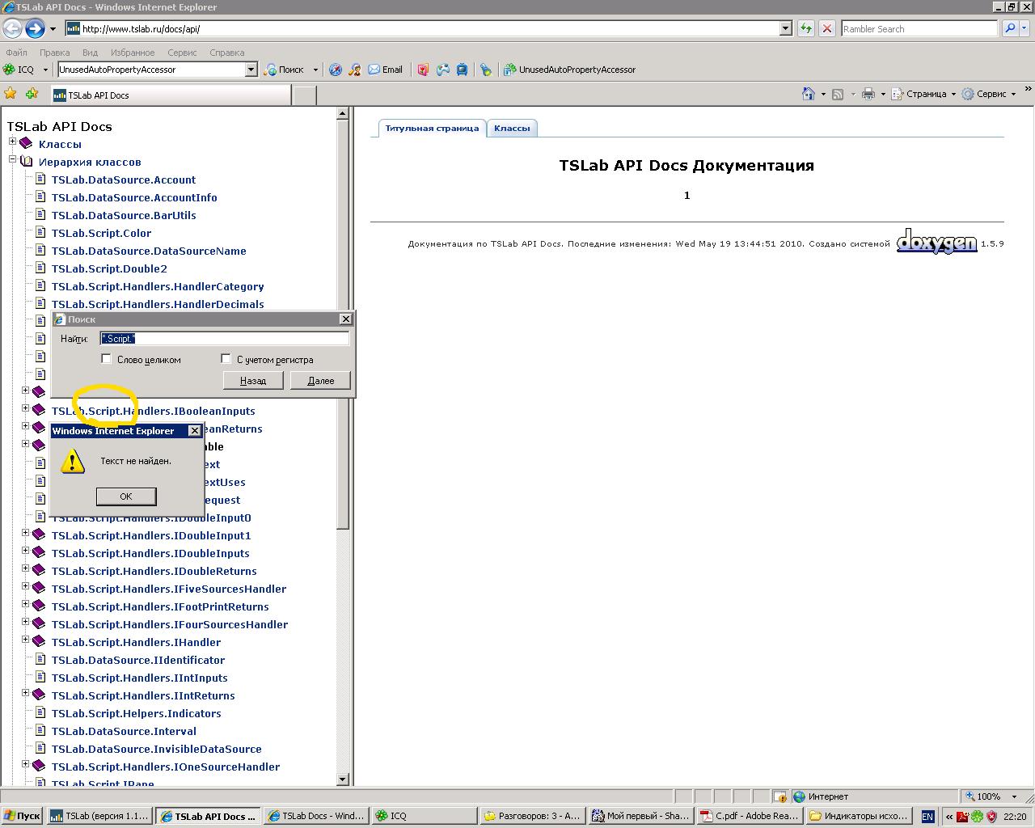Switch to the 'Классы' page tab
Viewport: 1035px width, 828px height.
pos(512,129)
